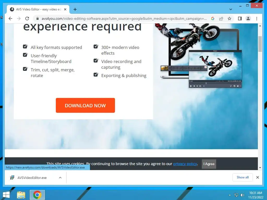Click the 'Exporting & publishing' text
The width and height of the screenshot is (267, 200).
(x=124, y=76)
